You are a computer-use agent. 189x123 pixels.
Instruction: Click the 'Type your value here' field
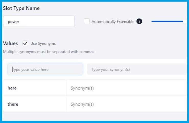coord(45,69)
